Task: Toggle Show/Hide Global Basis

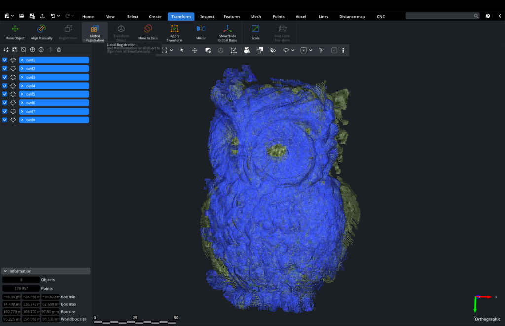Action: [227, 32]
